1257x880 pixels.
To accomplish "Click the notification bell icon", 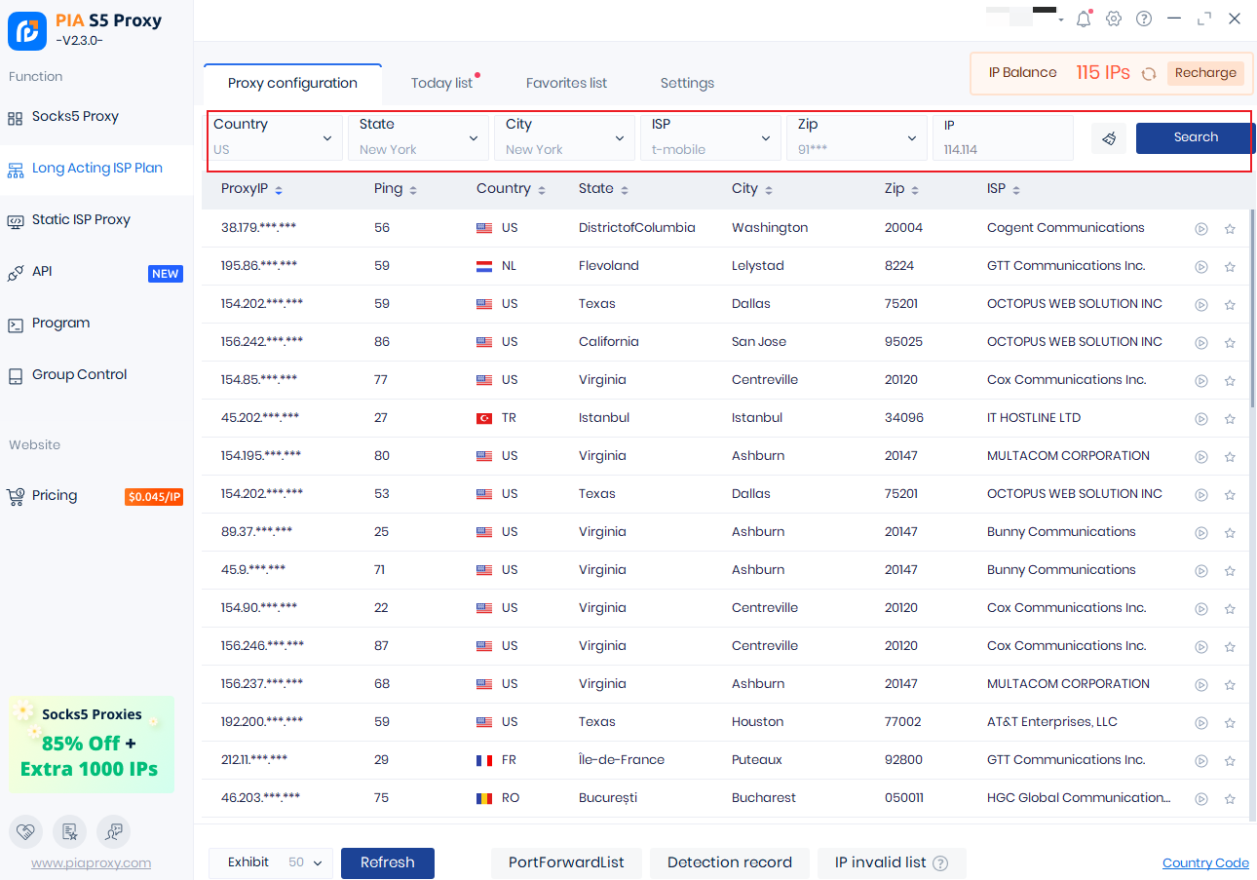I will coord(1083,19).
